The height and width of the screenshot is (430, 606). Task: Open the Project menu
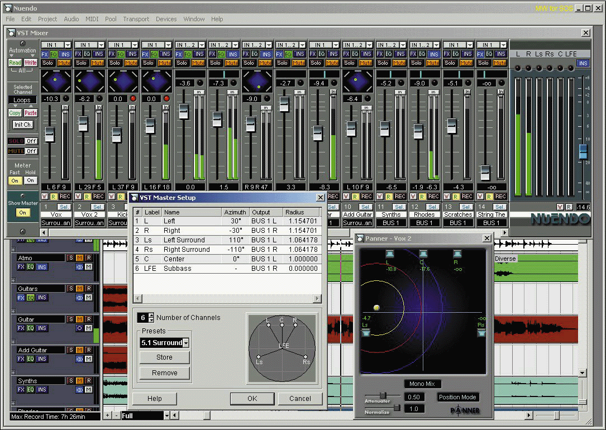tap(47, 19)
